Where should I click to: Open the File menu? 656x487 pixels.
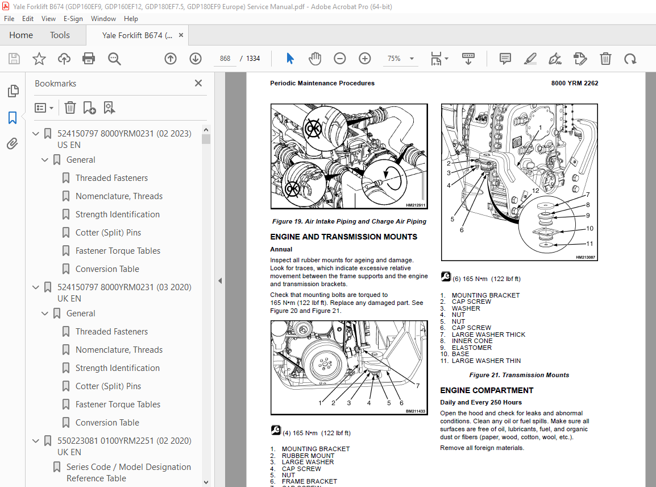(x=9, y=18)
